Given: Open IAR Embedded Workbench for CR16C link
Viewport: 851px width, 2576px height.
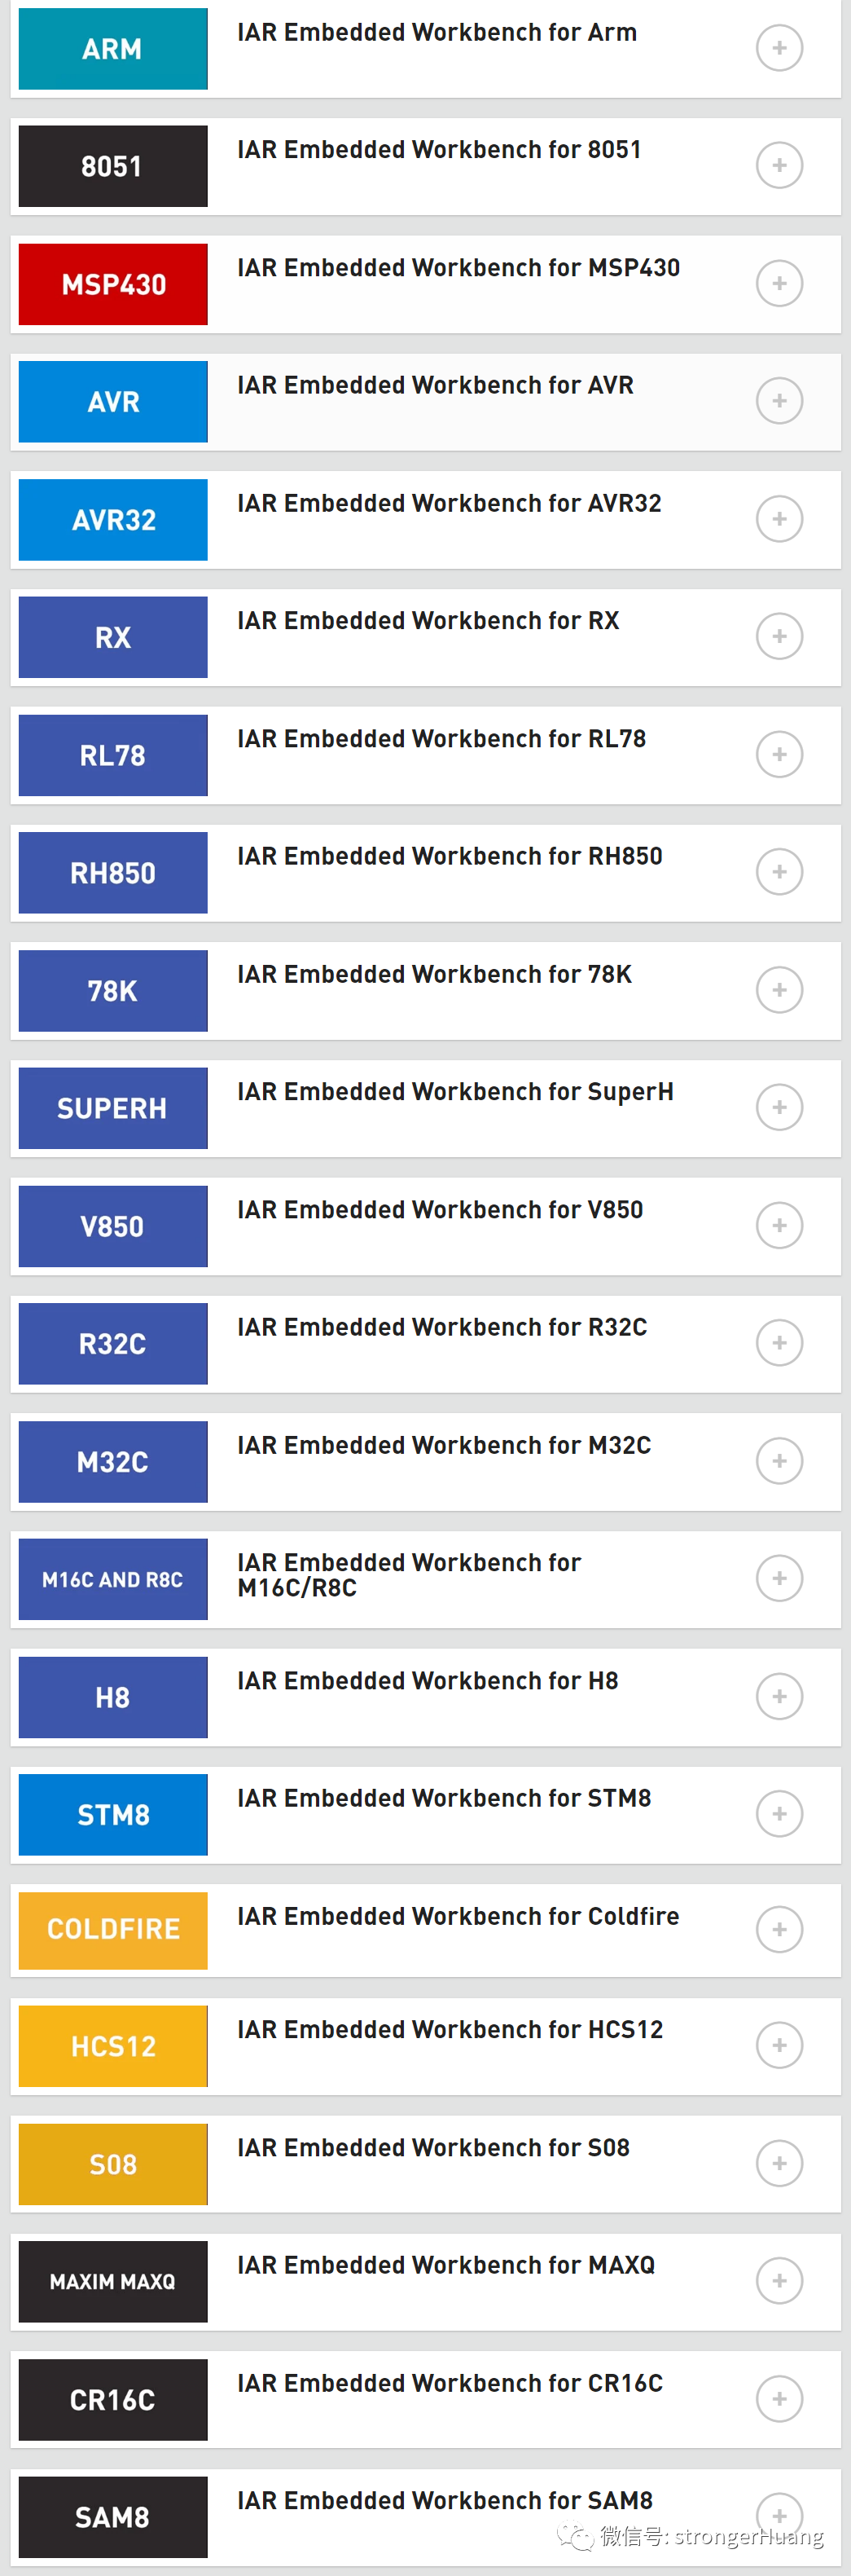Looking at the screenshot, I should pos(450,2383).
